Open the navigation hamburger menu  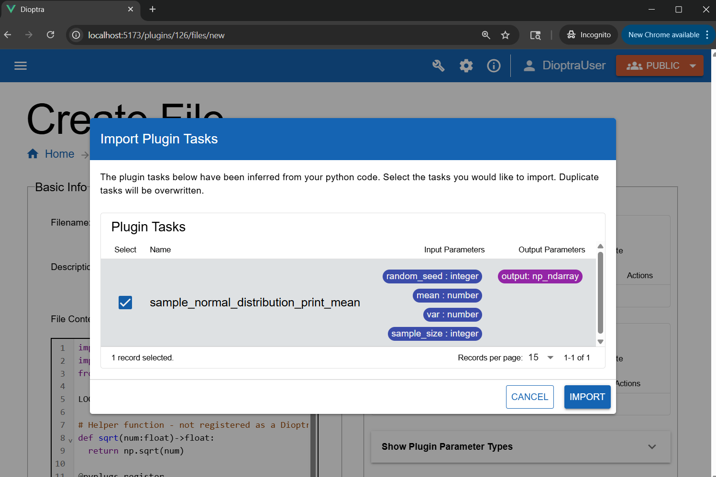(x=20, y=65)
